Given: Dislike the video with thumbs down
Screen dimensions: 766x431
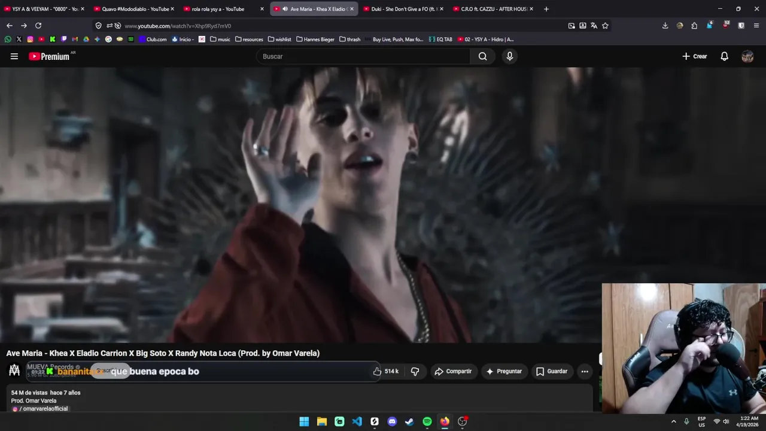Looking at the screenshot, I should [415, 371].
